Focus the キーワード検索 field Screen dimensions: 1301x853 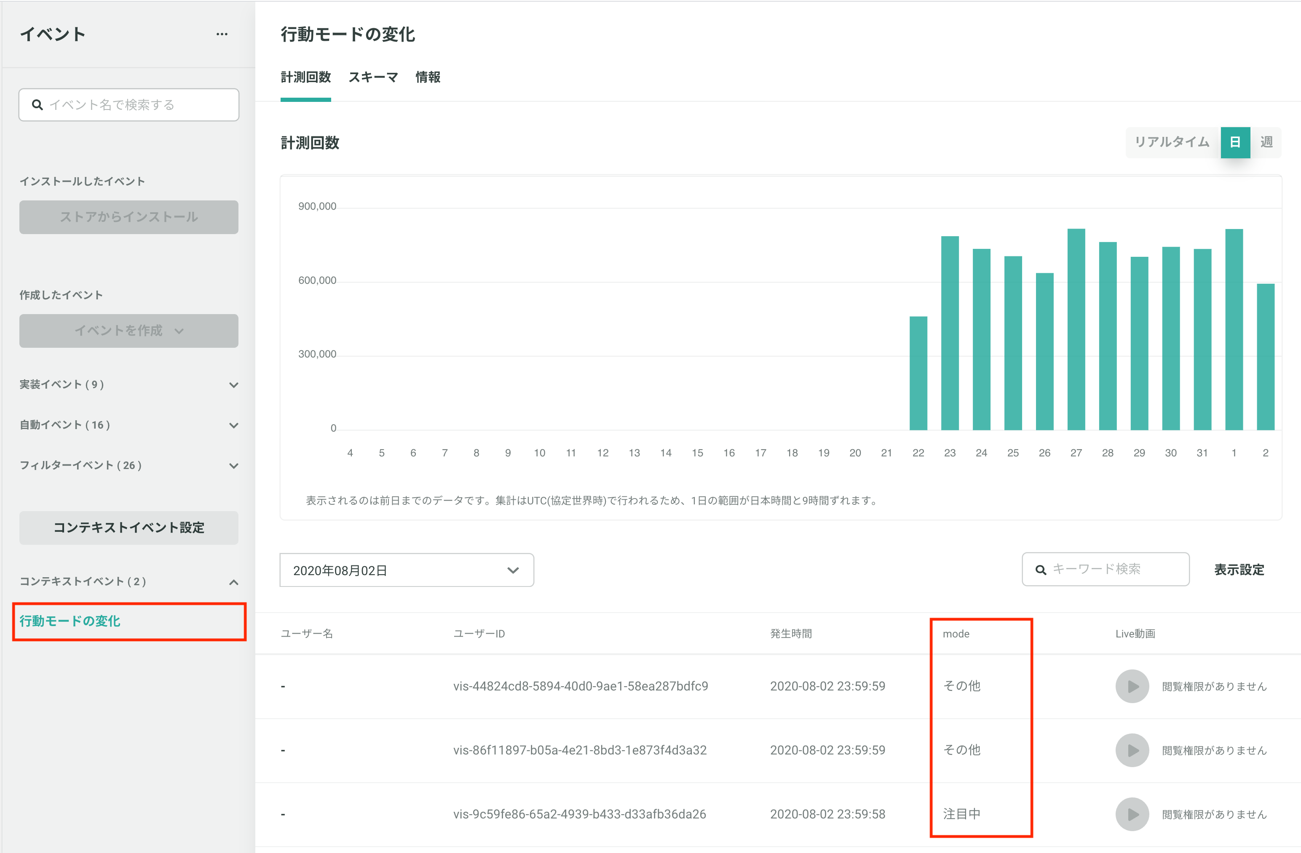tap(1106, 569)
